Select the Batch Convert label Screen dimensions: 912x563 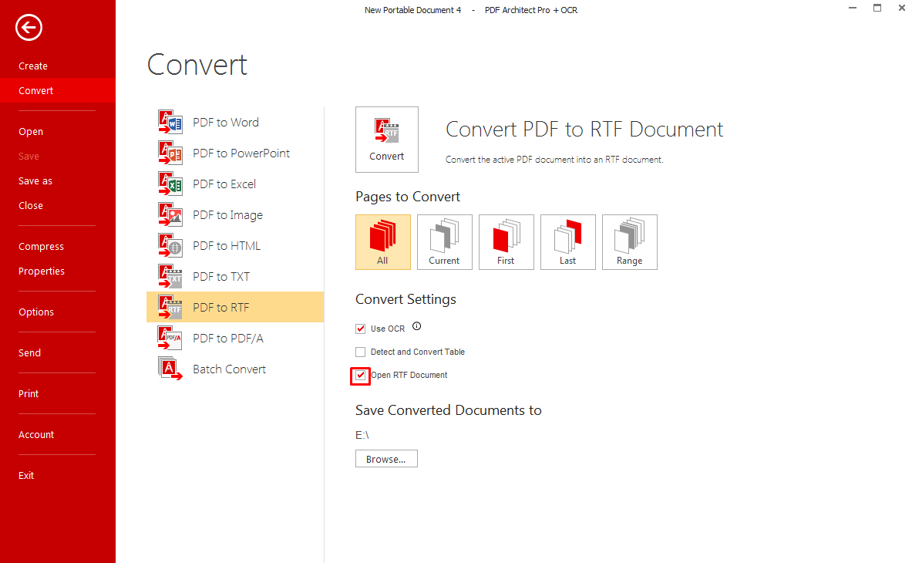[x=229, y=369]
